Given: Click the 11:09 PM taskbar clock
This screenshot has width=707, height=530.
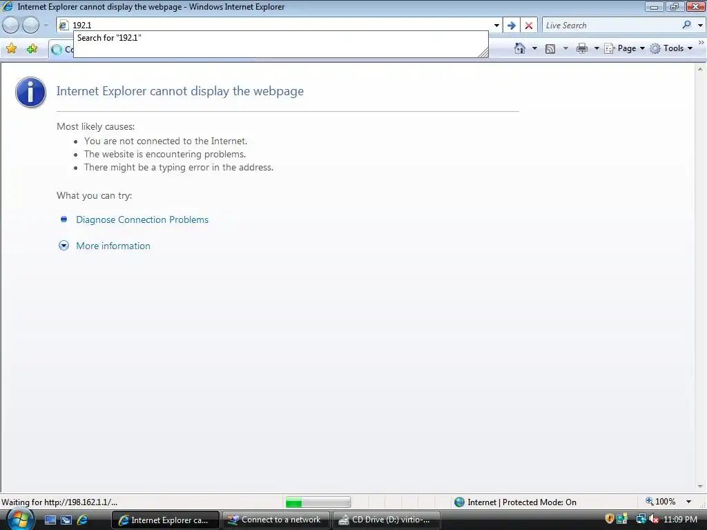Looking at the screenshot, I should click(680, 519).
